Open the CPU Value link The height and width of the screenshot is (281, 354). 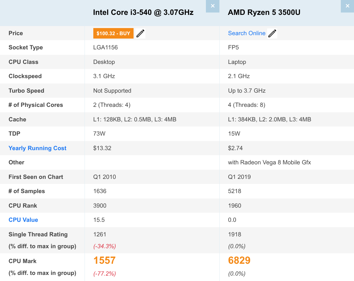(x=23, y=220)
